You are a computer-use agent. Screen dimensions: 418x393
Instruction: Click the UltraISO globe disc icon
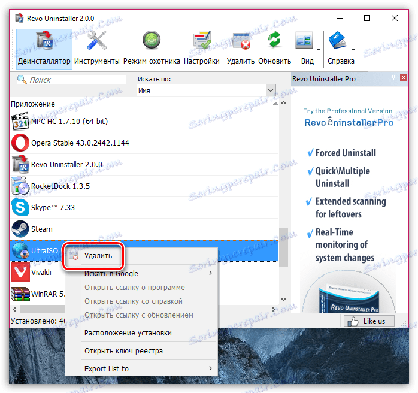tap(20, 251)
